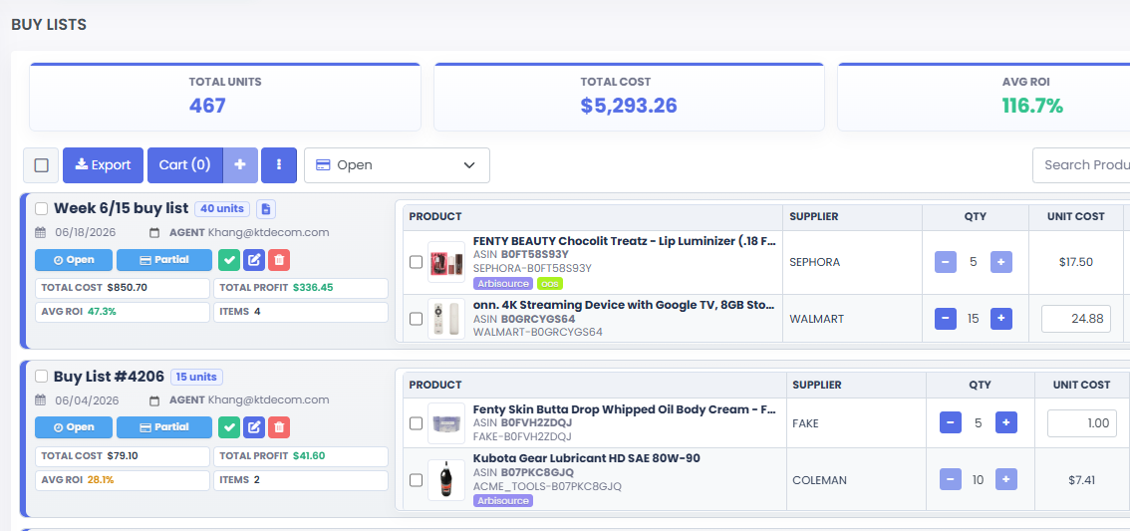Click the COLEMAN supplier cell
The width and height of the screenshot is (1130, 531).
(856, 480)
